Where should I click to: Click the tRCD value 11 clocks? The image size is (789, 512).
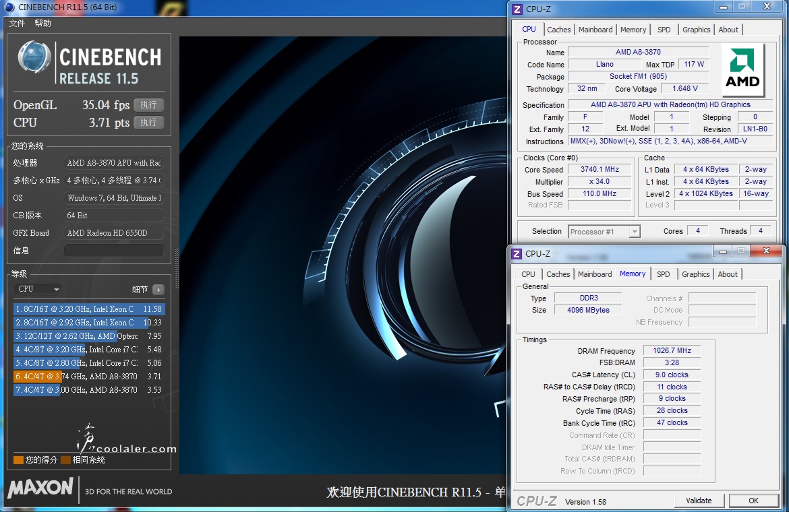coord(672,387)
